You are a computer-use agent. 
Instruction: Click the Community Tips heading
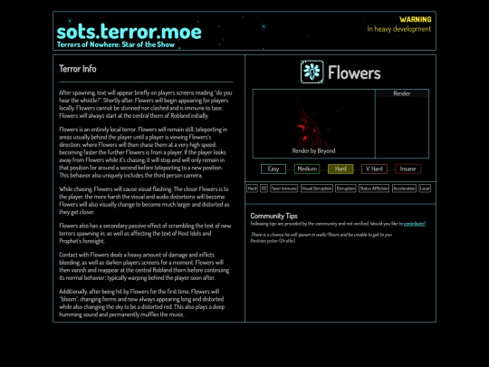pyautogui.click(x=273, y=216)
